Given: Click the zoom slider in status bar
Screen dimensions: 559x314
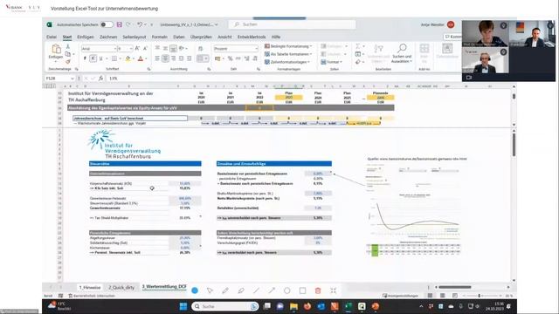Looking at the screenshot, I should coord(480,296).
